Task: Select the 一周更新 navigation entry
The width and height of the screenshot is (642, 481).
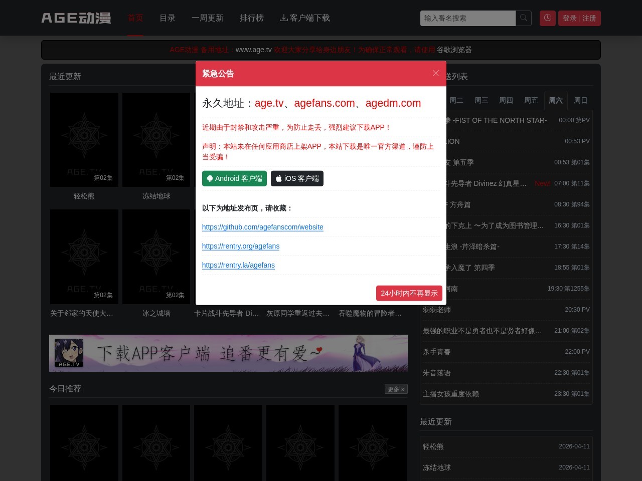Action: [208, 18]
